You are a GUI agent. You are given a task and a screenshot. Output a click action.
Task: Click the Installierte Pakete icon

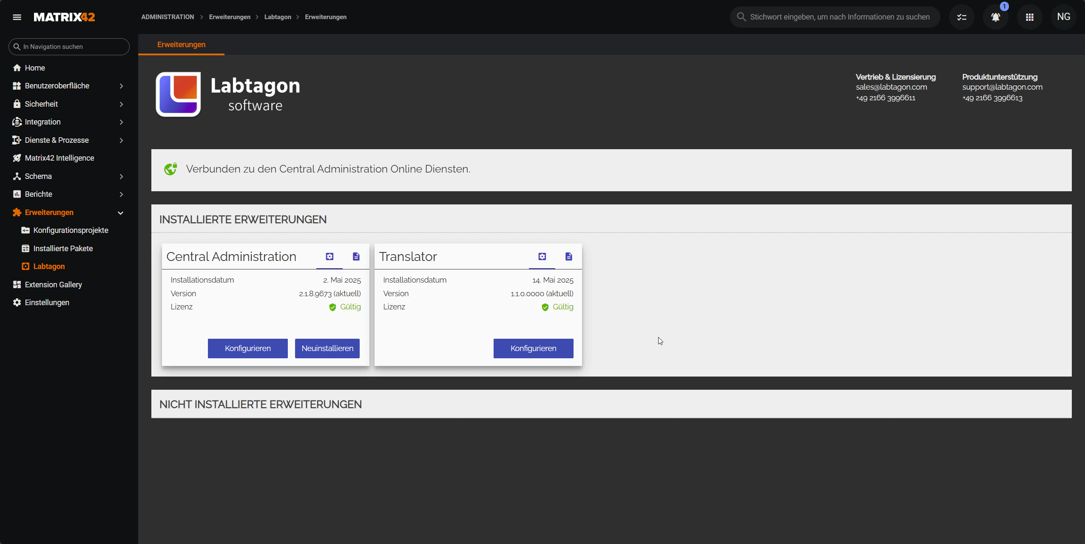(26, 249)
